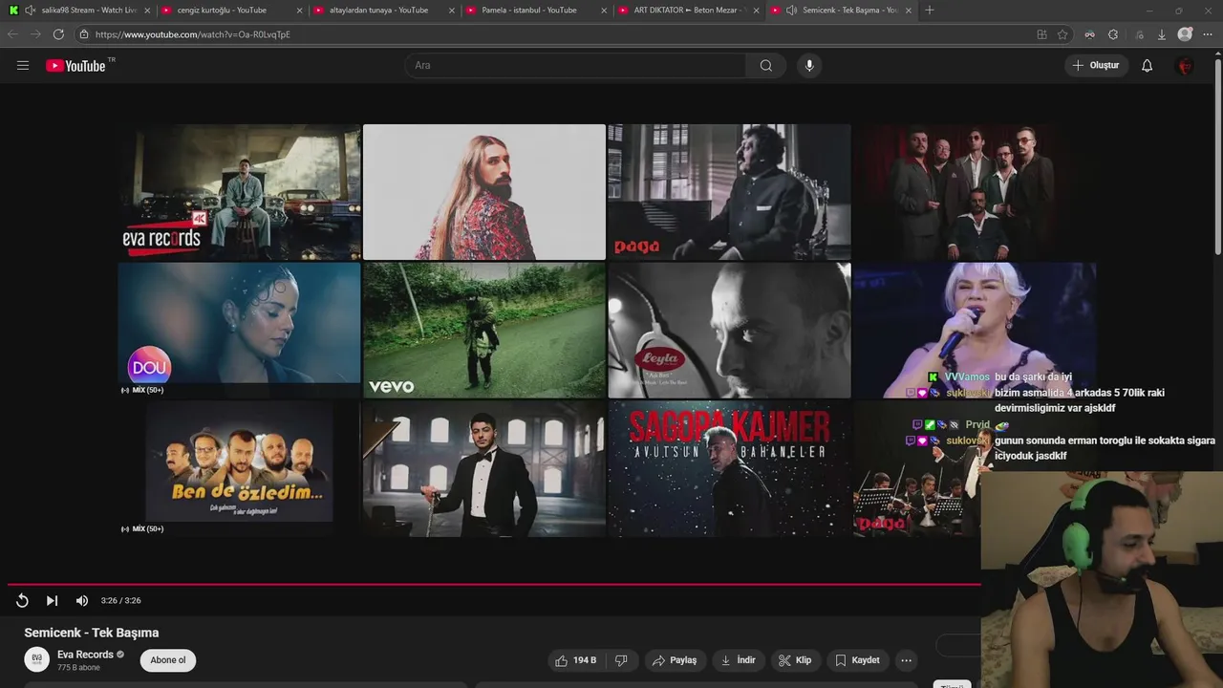Download video using İndir button
1223x688 pixels.
pyautogui.click(x=738, y=660)
